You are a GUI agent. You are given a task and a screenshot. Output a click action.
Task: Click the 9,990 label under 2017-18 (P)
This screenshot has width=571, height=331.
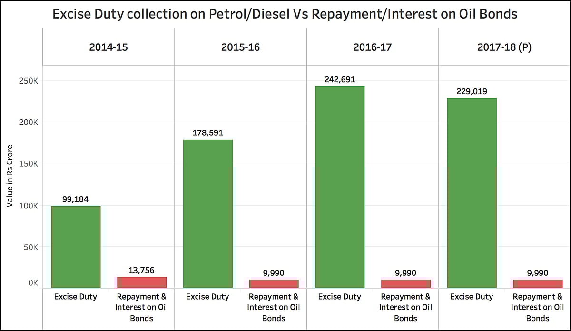pos(538,273)
